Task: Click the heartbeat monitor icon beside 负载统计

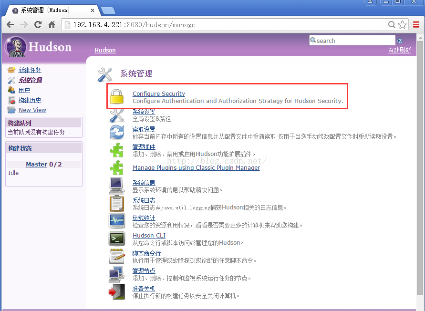Action: tap(117, 221)
